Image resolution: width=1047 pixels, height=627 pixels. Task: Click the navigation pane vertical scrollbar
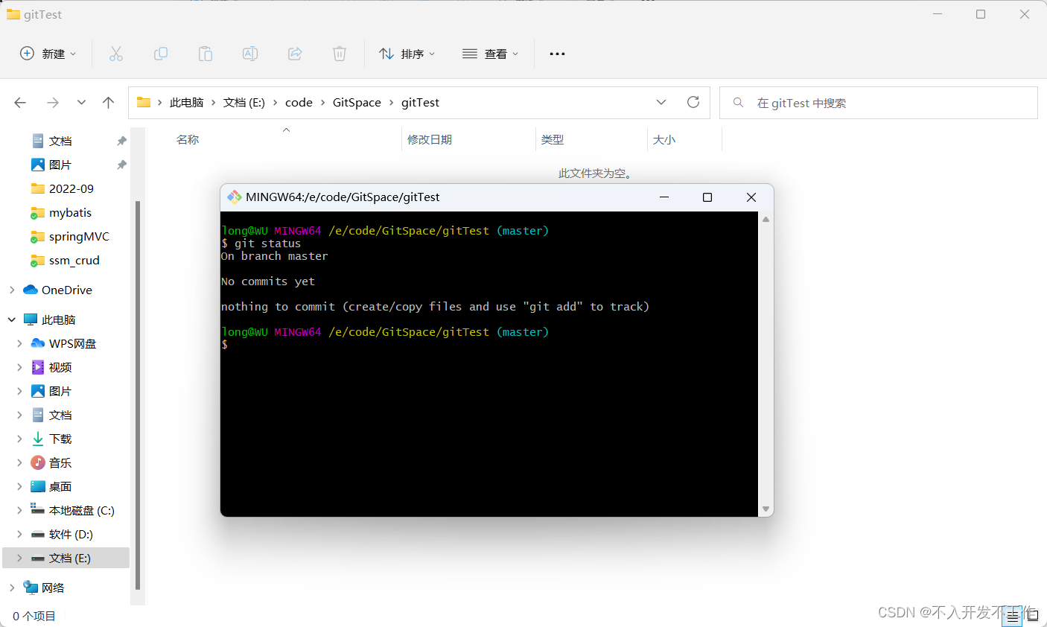[x=137, y=395]
